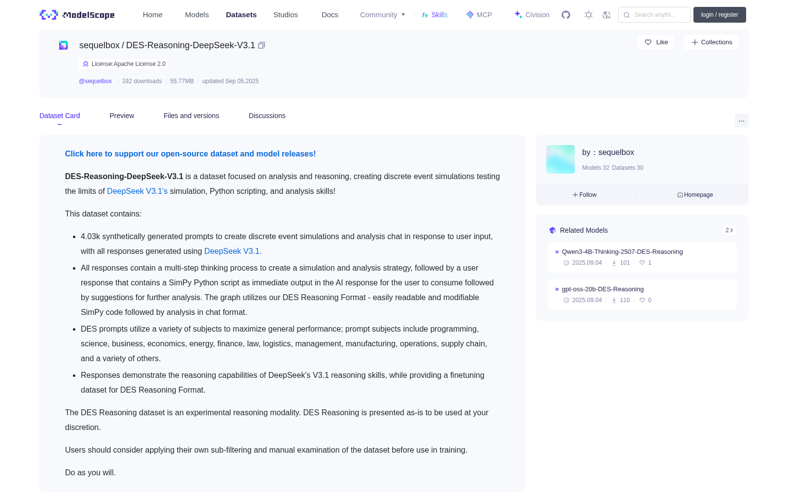Switch to the Discussions tab
Viewport: 788px width, 492px height.
click(267, 116)
